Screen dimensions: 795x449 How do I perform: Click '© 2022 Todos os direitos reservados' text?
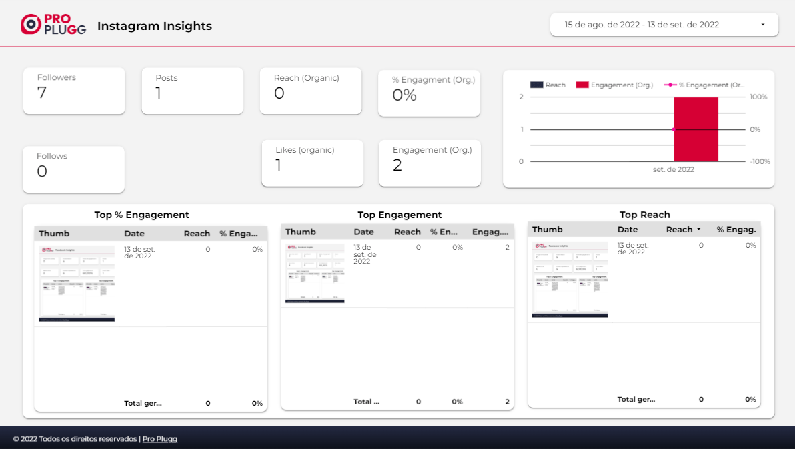tap(75, 439)
